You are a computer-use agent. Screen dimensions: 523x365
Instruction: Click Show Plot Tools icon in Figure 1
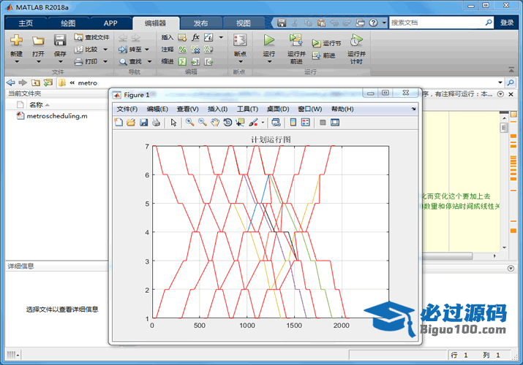click(335, 123)
